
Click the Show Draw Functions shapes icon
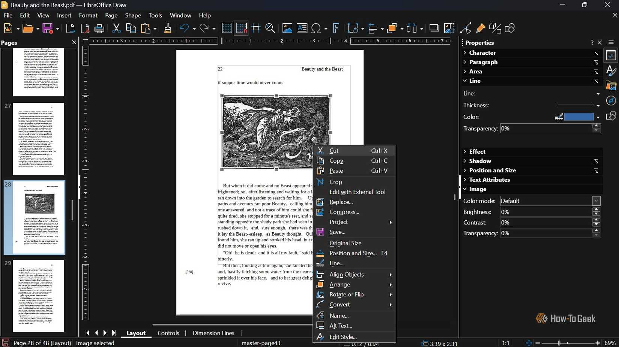coord(510,28)
